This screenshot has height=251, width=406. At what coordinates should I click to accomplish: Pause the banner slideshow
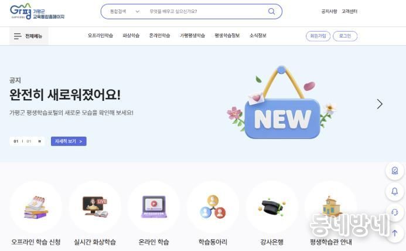point(39,141)
